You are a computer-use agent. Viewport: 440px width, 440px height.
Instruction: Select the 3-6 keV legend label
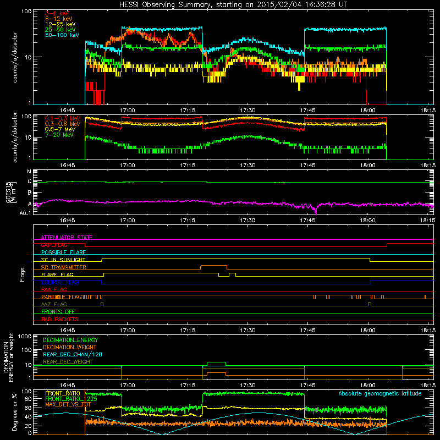[57, 13]
